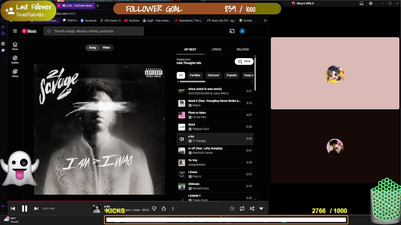Click the song progress bar
Screen dimensions: 401x225
(138, 202)
